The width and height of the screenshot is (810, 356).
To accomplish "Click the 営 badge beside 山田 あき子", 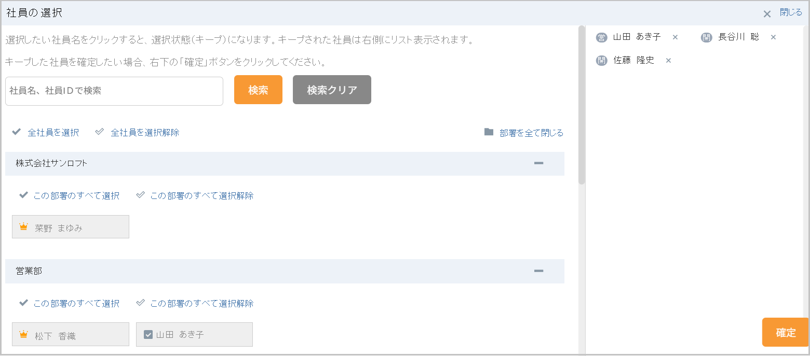I will point(602,37).
